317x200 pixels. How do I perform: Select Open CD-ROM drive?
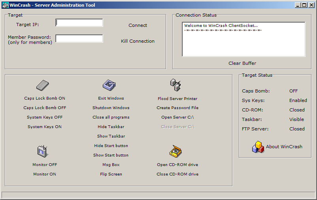point(177,165)
